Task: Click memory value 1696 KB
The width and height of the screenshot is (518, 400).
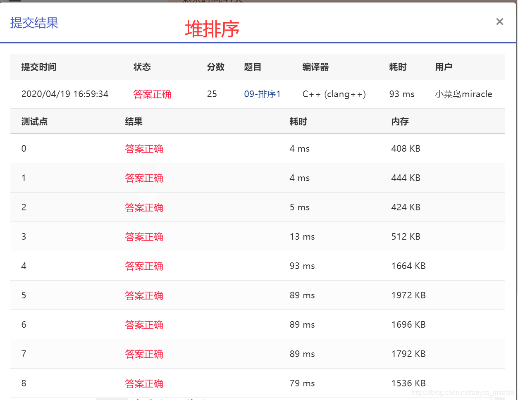Action: pyautogui.click(x=408, y=325)
